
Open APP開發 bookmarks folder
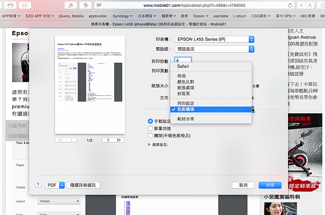(x=11, y=16)
